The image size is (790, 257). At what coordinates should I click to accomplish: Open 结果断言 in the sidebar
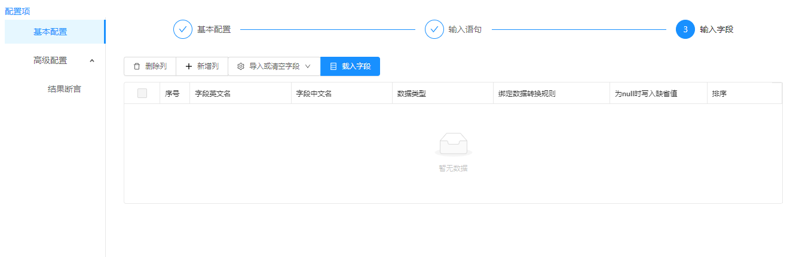65,89
